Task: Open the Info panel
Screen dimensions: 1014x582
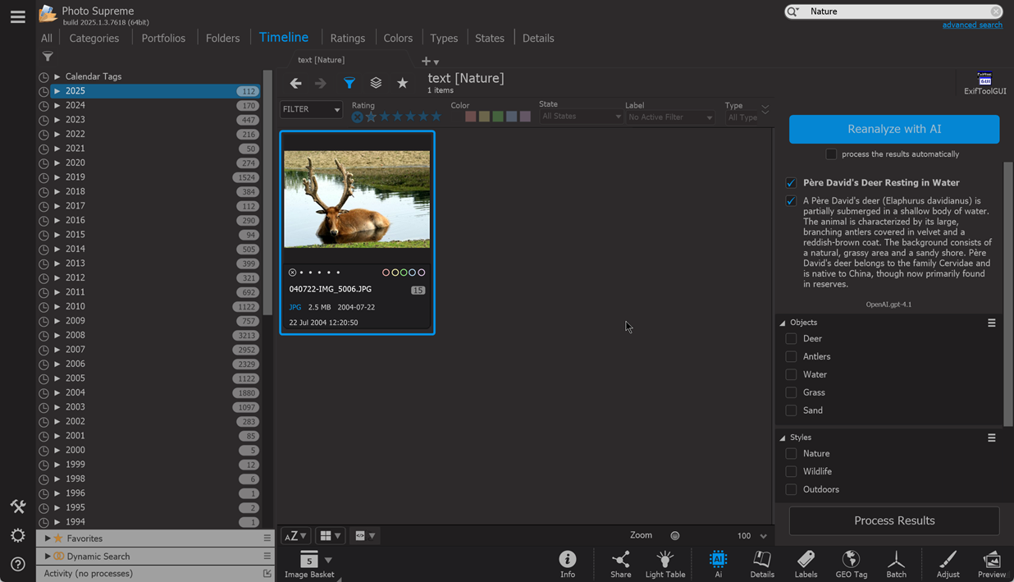Action: point(568,564)
